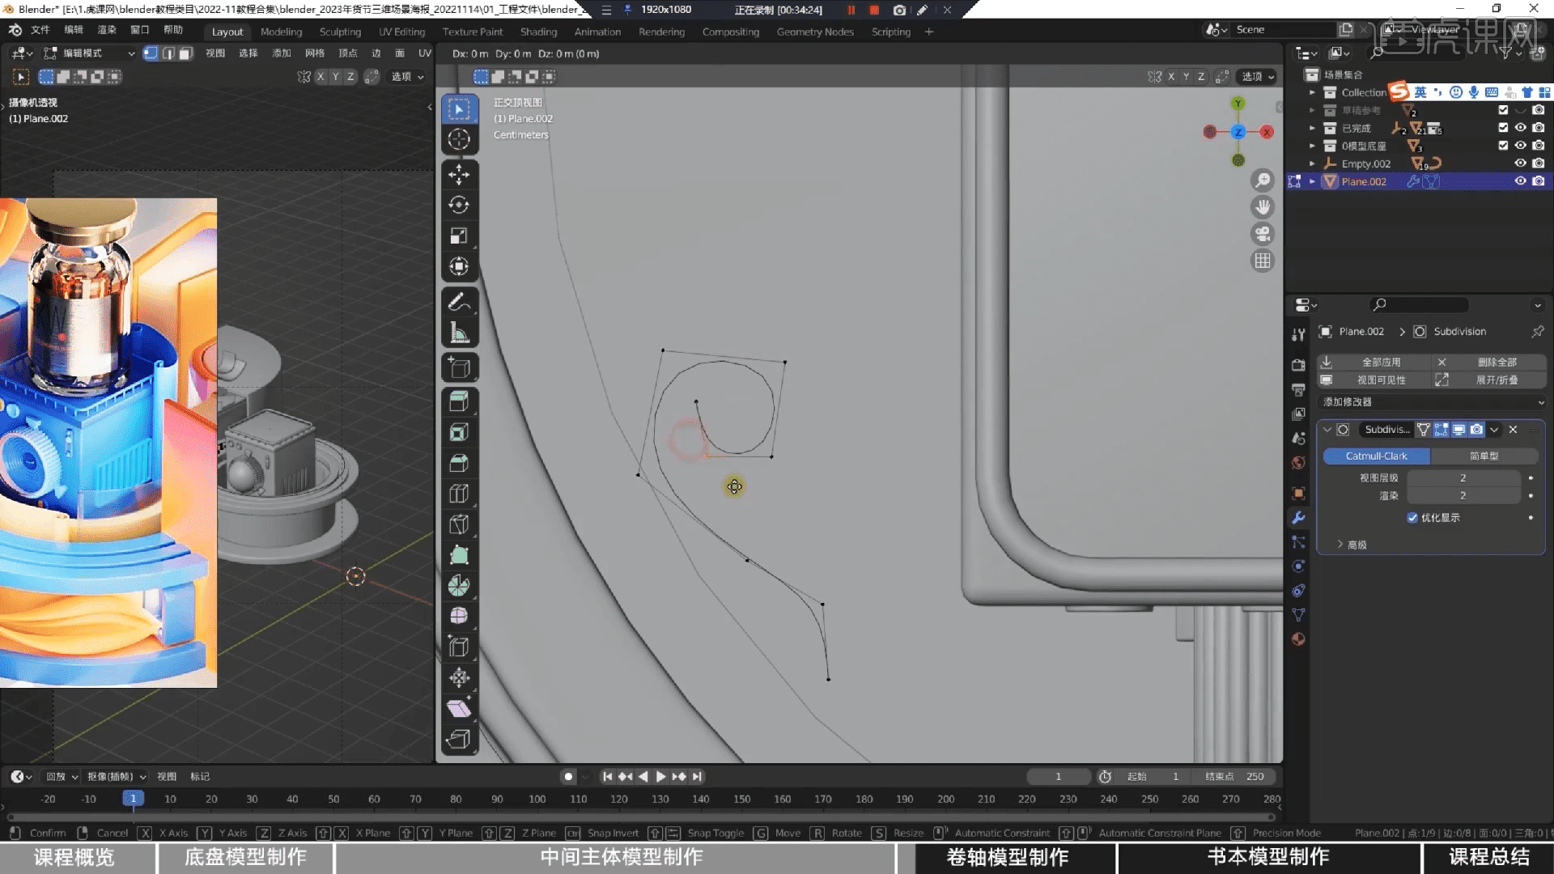Activate the Spin tool
Screen dimensions: 1554x874
click(x=459, y=586)
